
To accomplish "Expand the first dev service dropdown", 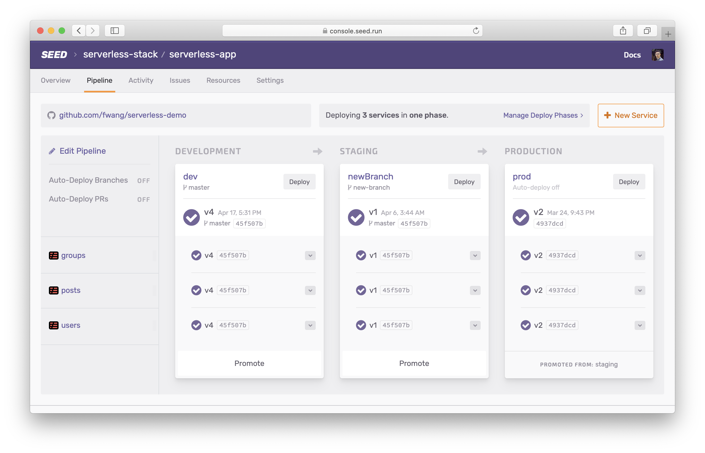I will pos(310,255).
